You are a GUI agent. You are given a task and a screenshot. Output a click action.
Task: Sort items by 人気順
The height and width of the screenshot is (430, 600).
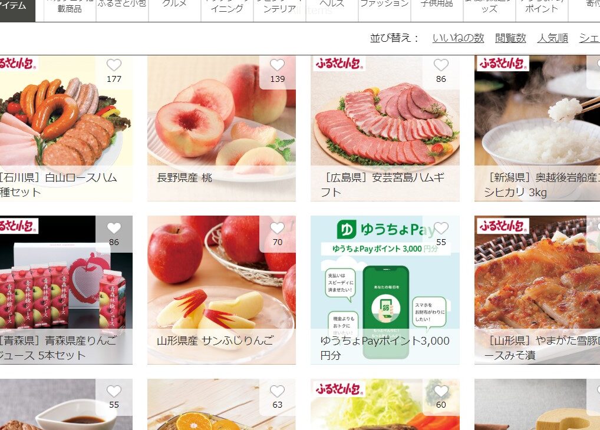click(x=552, y=38)
